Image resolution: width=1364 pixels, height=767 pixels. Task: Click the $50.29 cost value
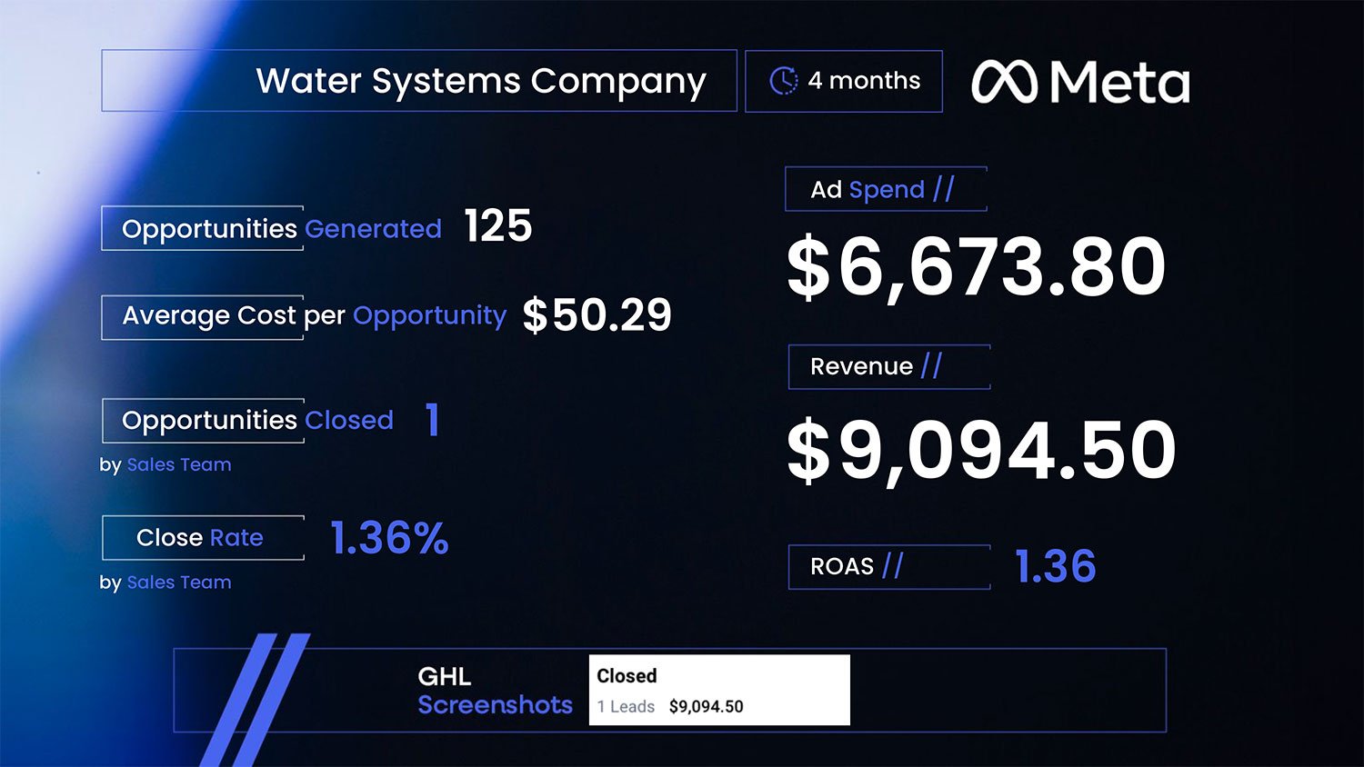(x=597, y=315)
